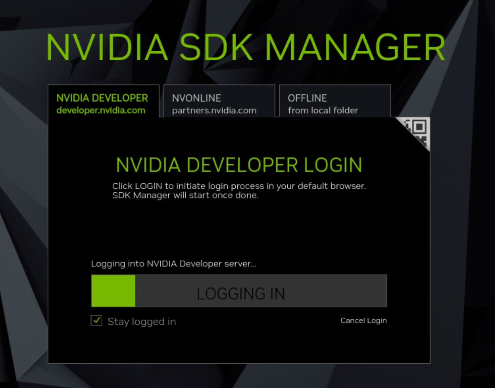The width and height of the screenshot is (495, 388).
Task: Click the LOGGING IN progress button
Action: click(x=239, y=291)
